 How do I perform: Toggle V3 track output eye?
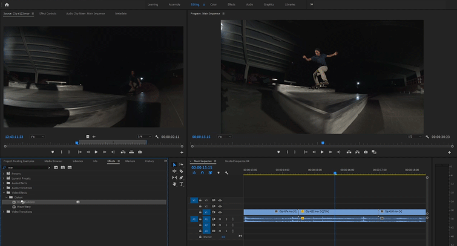pyautogui.click(x=220, y=200)
